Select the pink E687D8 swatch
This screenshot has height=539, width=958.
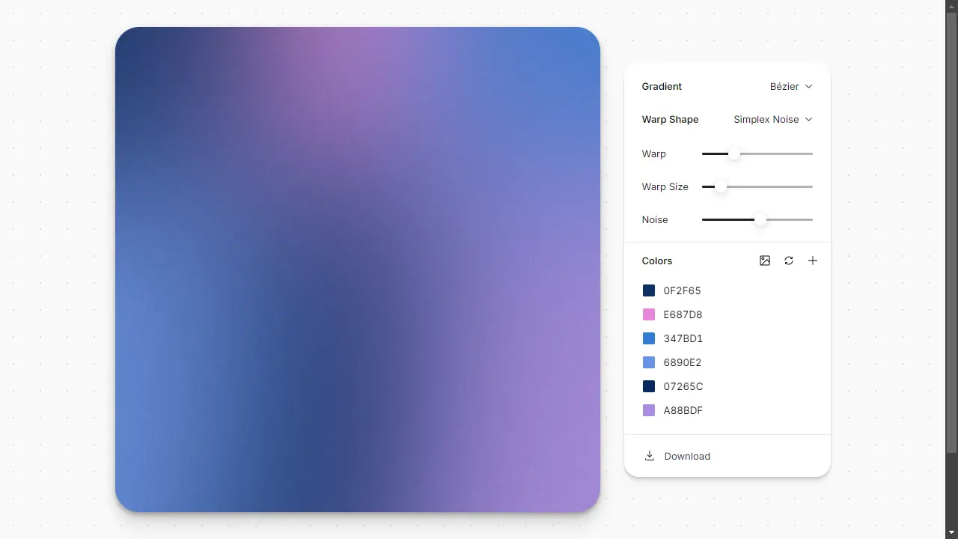[x=648, y=314]
